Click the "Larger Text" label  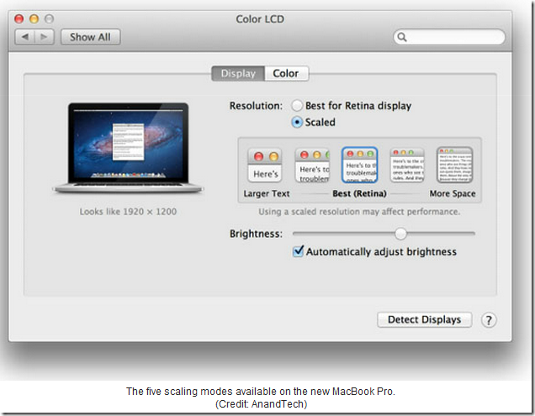[267, 193]
